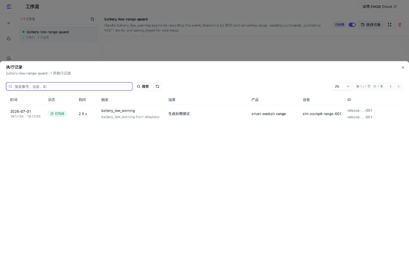Click the 耗时 column header
409x255 pixels.
click(x=82, y=100)
